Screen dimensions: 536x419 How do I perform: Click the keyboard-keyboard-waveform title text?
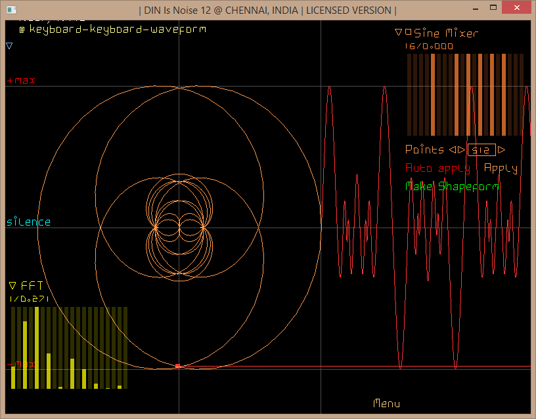117,29
